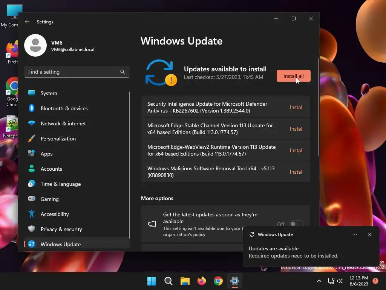
Task: Click the megaphone icon beside latest updates
Action: 152,224
